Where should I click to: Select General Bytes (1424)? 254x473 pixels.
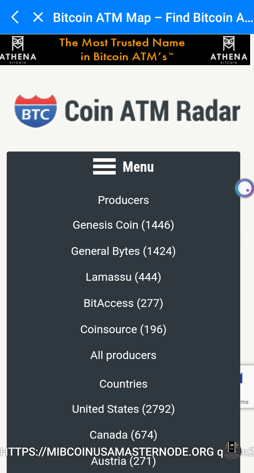[123, 251]
